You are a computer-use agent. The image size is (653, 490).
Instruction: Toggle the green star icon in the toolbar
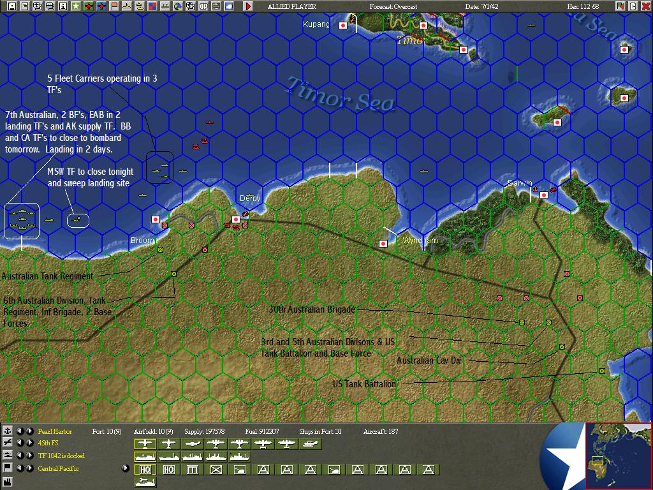tap(75, 6)
